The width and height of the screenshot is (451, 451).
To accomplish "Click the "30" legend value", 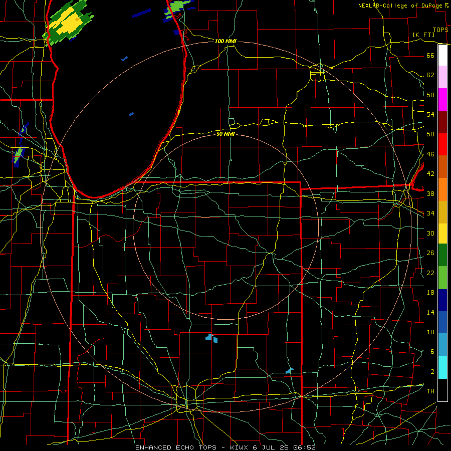I will (430, 233).
